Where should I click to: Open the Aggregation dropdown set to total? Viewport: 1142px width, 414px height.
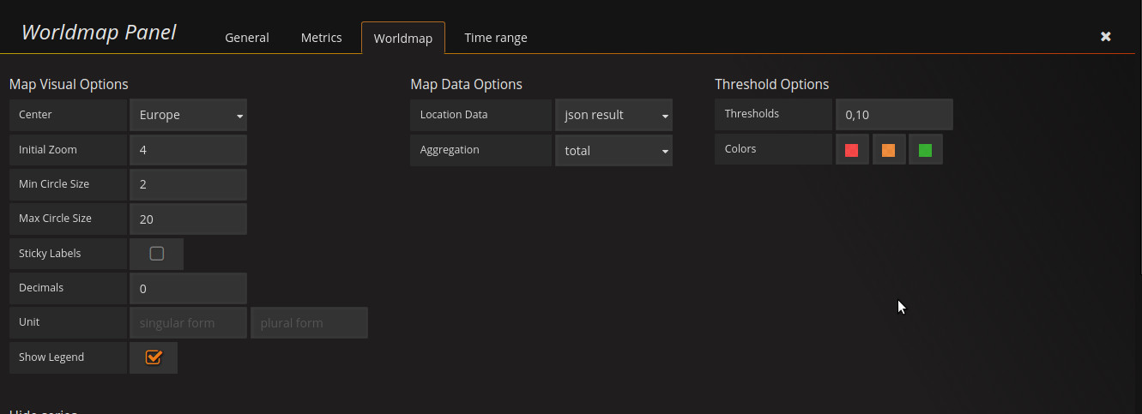613,150
